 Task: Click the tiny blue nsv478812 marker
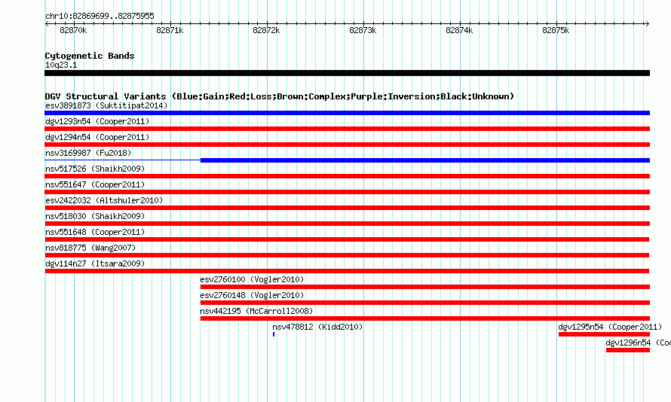coord(274,334)
